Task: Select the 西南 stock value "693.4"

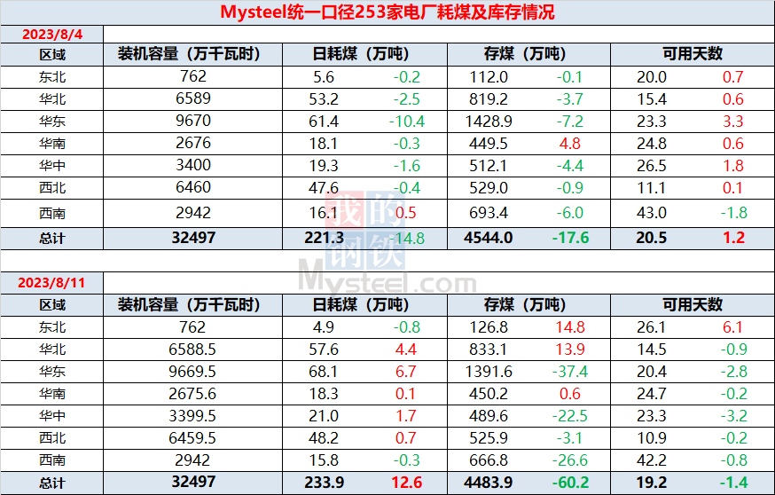Action: point(489,213)
